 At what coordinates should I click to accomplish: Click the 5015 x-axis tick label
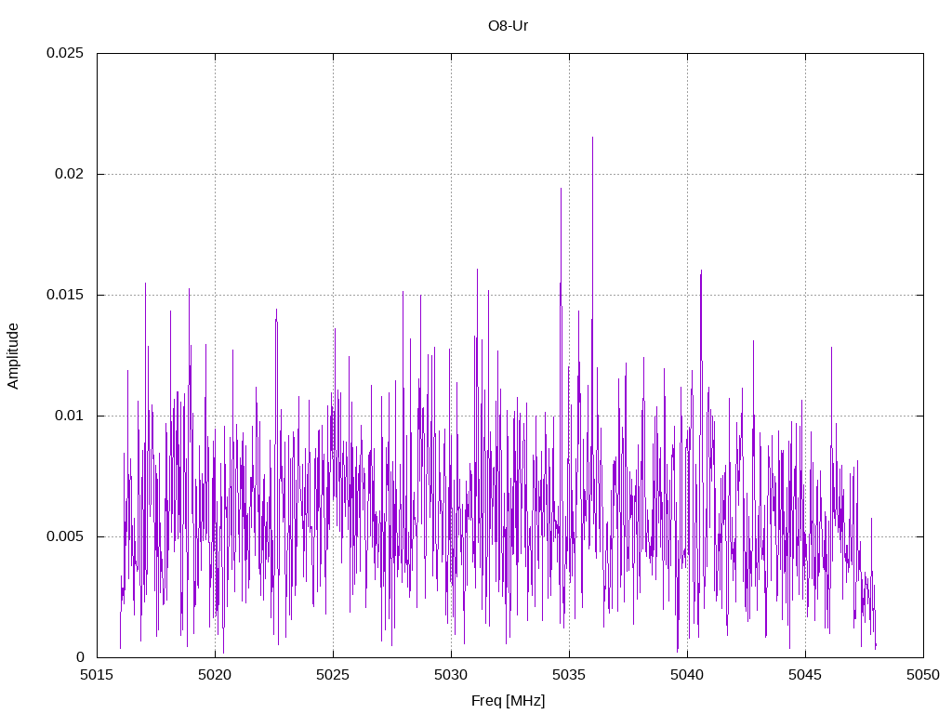(97, 675)
